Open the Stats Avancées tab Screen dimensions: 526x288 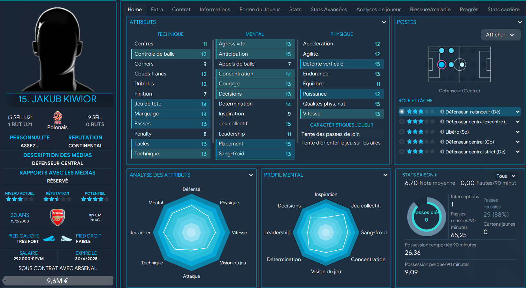(x=329, y=10)
